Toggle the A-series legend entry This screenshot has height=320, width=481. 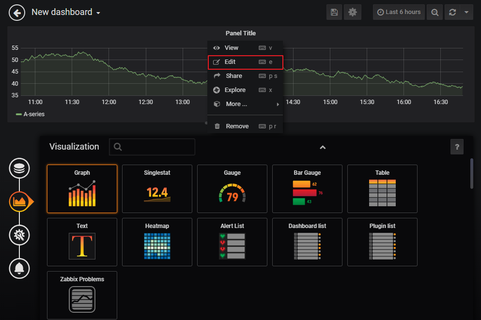click(x=31, y=114)
